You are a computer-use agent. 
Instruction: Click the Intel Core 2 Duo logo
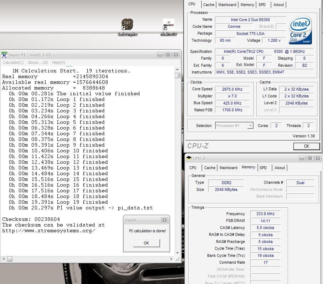(x=300, y=30)
